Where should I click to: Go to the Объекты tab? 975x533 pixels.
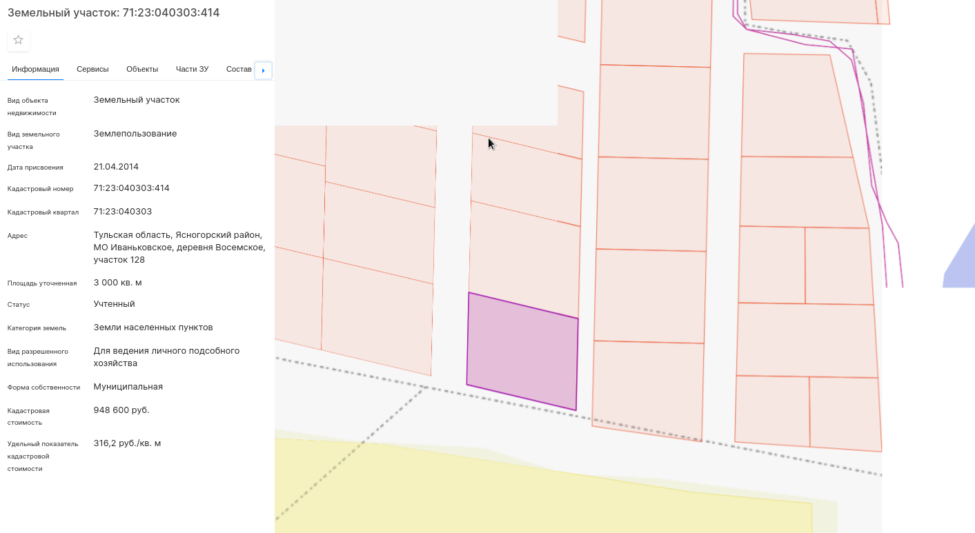point(142,69)
